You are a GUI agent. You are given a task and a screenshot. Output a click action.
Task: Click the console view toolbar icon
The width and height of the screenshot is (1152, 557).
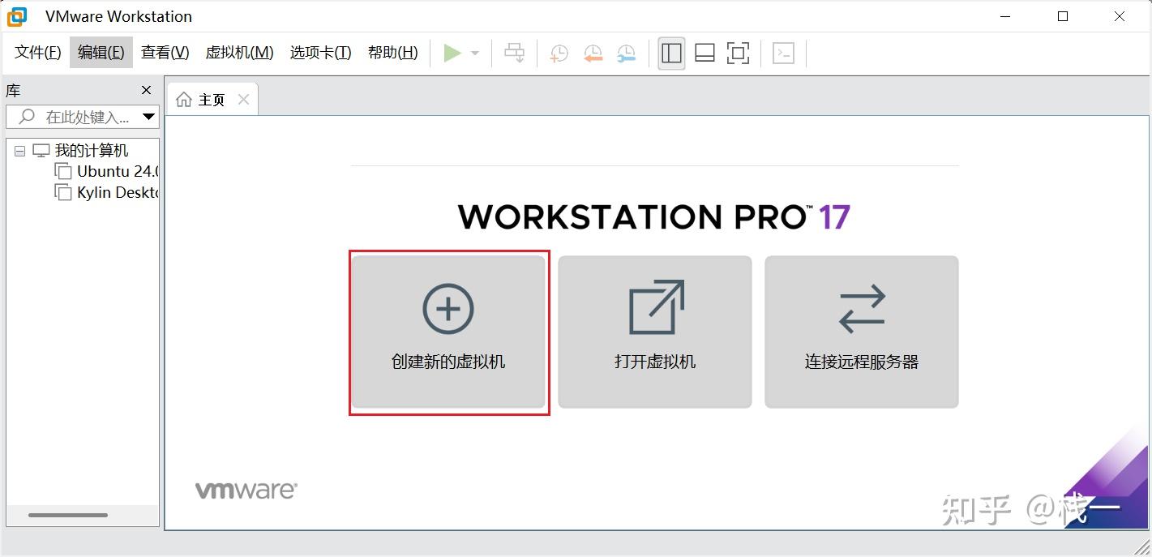click(x=783, y=54)
